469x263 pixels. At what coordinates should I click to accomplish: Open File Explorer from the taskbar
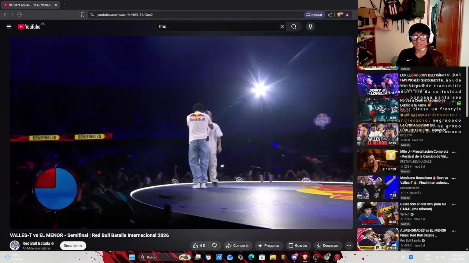pos(273,257)
